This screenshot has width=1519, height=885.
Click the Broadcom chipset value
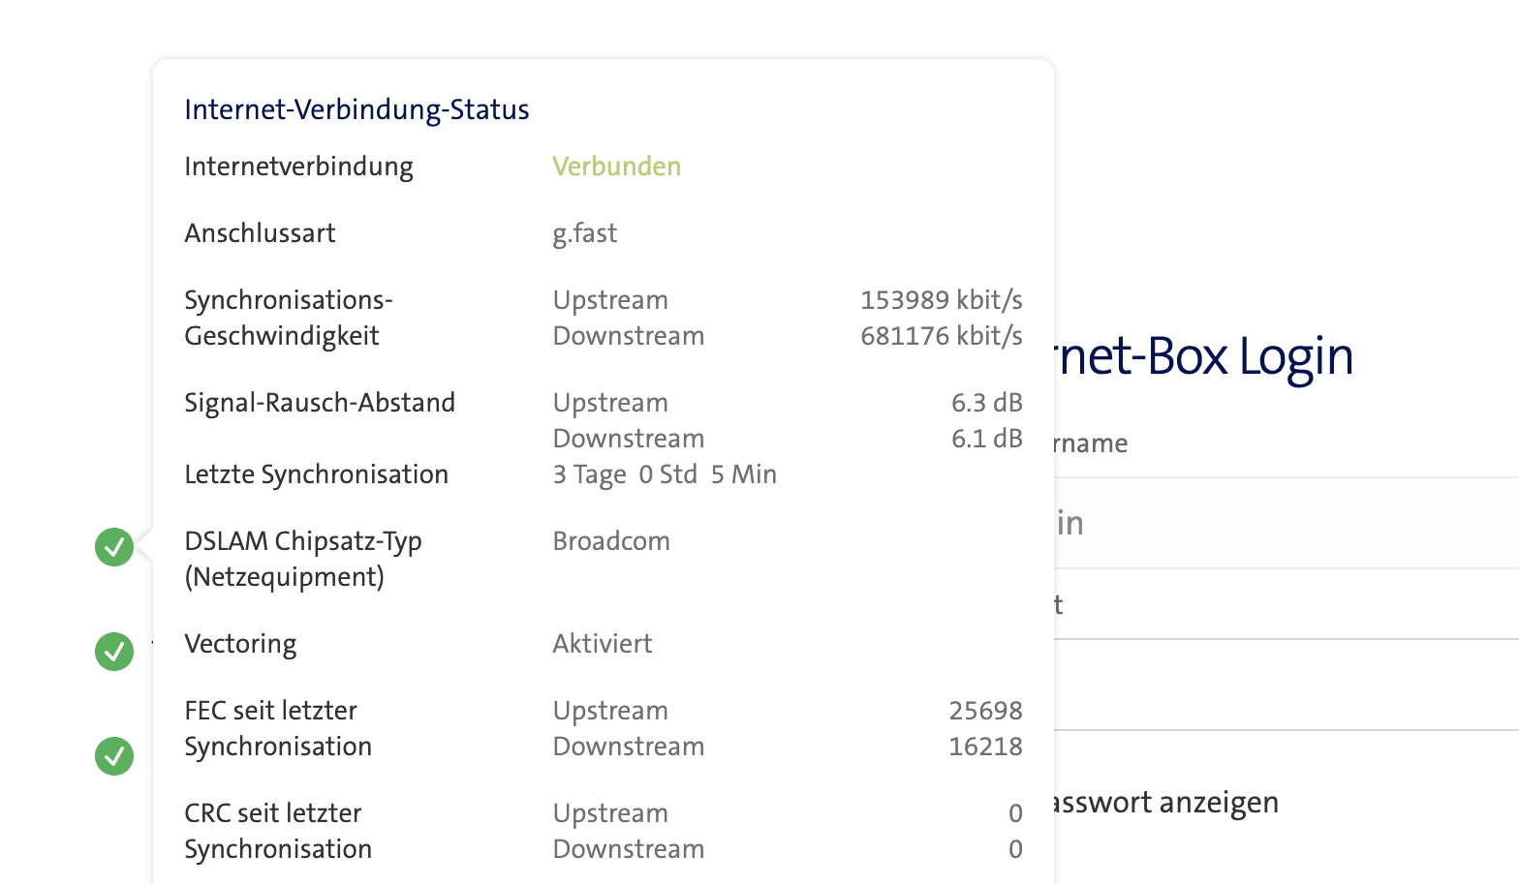click(611, 541)
